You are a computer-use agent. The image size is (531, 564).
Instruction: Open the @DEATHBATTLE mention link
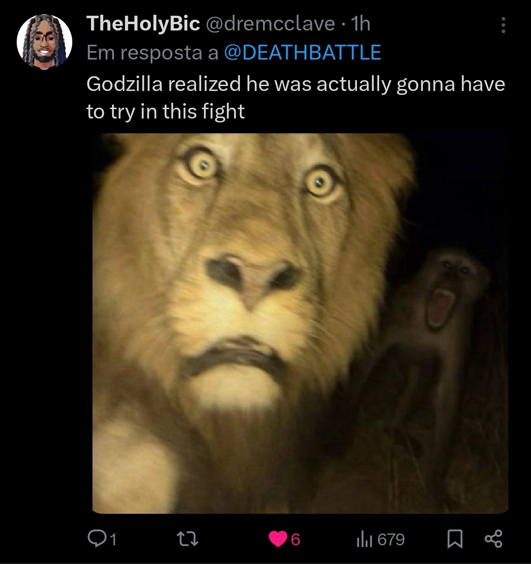tap(302, 53)
